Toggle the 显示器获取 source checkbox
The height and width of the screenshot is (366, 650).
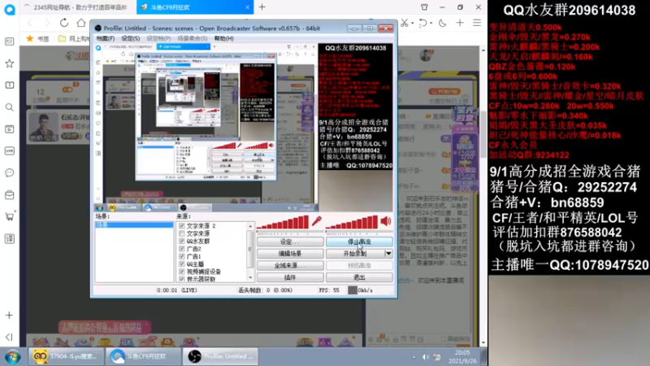coord(181,279)
